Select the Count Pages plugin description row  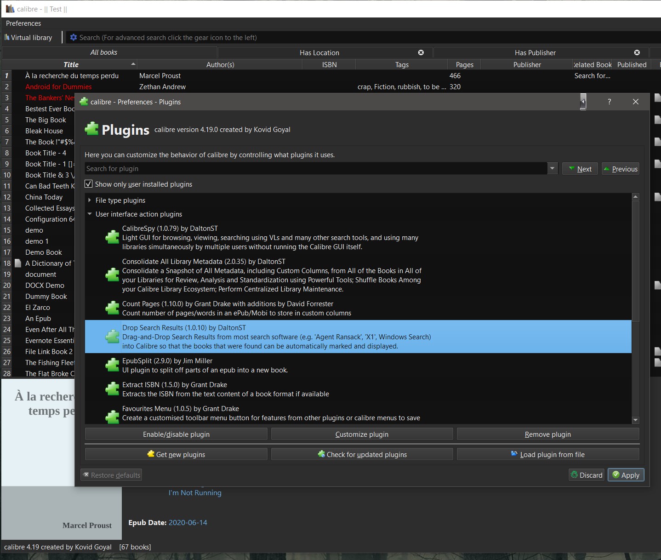[x=358, y=309]
